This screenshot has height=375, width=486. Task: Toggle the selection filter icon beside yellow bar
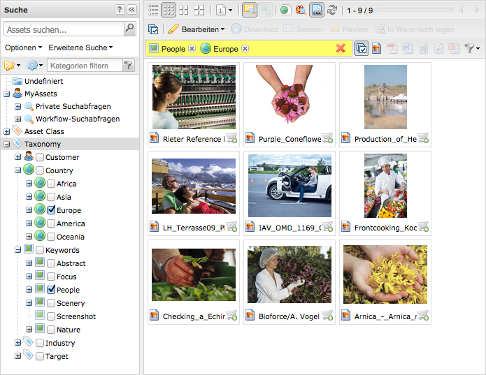(362, 49)
